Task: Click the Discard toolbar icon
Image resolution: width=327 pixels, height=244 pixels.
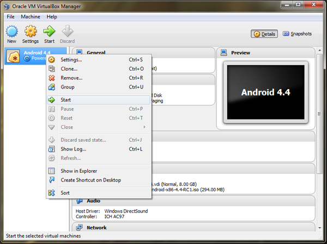Action: point(68,31)
